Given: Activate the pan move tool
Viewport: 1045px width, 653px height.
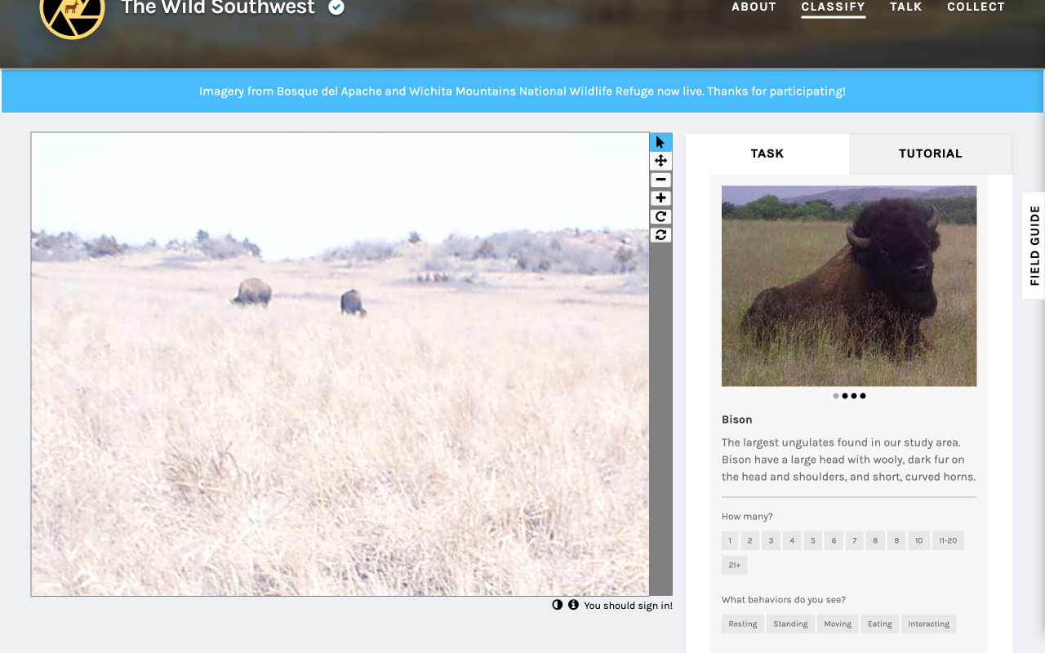Looking at the screenshot, I should pyautogui.click(x=660, y=161).
